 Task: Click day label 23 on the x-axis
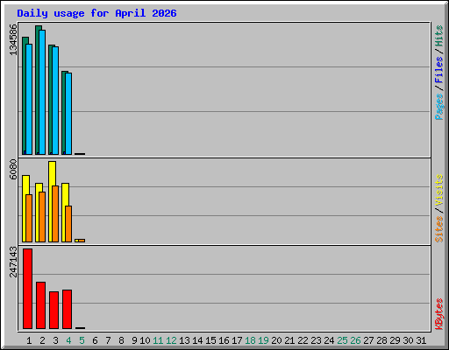pos(316,340)
